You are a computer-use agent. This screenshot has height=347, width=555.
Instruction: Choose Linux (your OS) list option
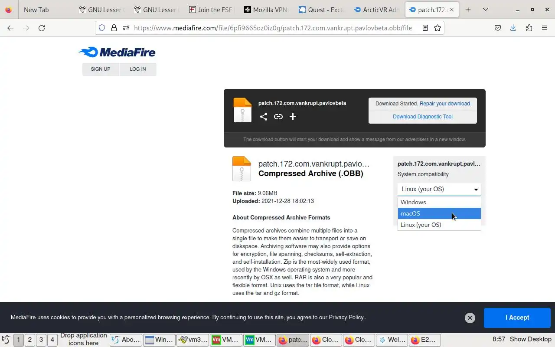439,225
